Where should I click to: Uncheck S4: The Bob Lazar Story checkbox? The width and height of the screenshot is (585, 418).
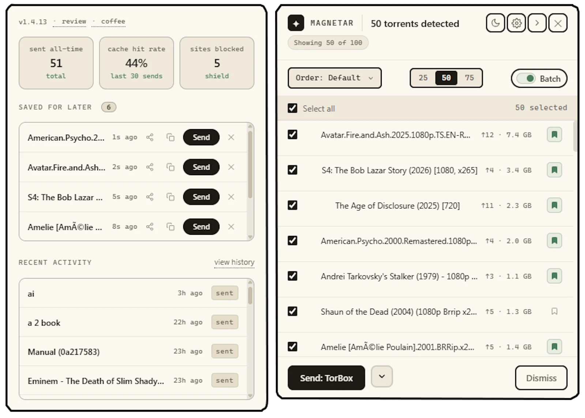coord(292,170)
